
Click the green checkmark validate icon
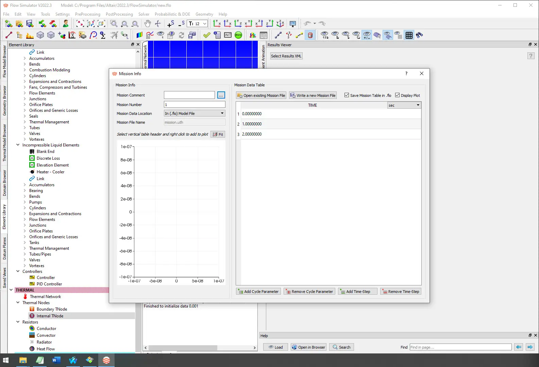(x=207, y=35)
